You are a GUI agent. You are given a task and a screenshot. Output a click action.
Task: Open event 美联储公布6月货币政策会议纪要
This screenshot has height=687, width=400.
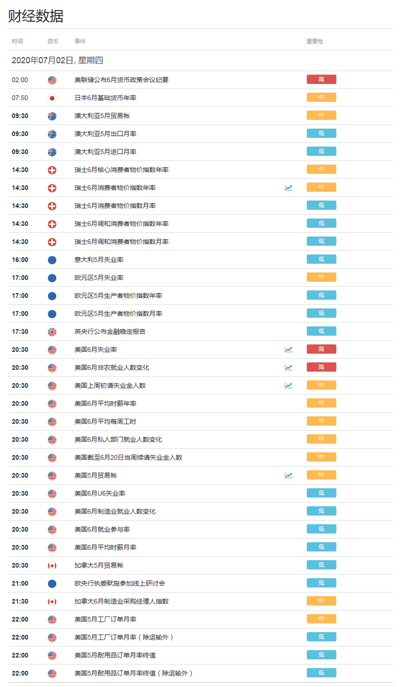121,80
